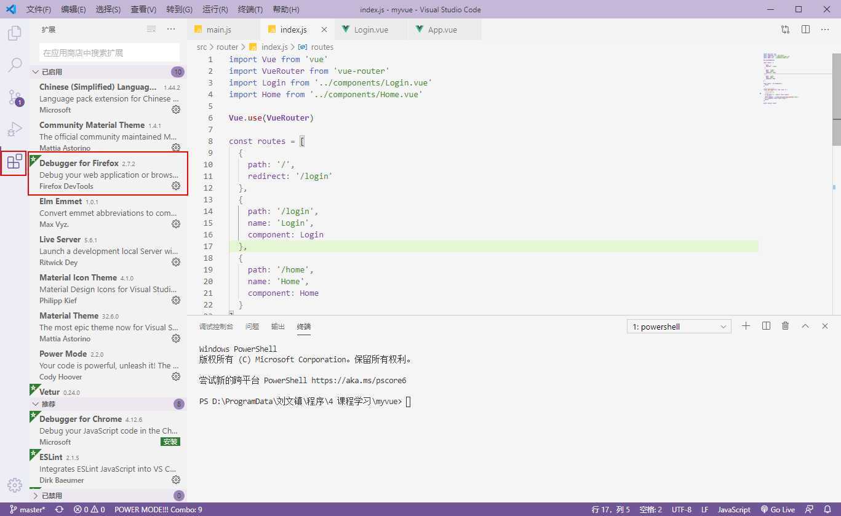Open the Run and Debug view

[x=14, y=129]
